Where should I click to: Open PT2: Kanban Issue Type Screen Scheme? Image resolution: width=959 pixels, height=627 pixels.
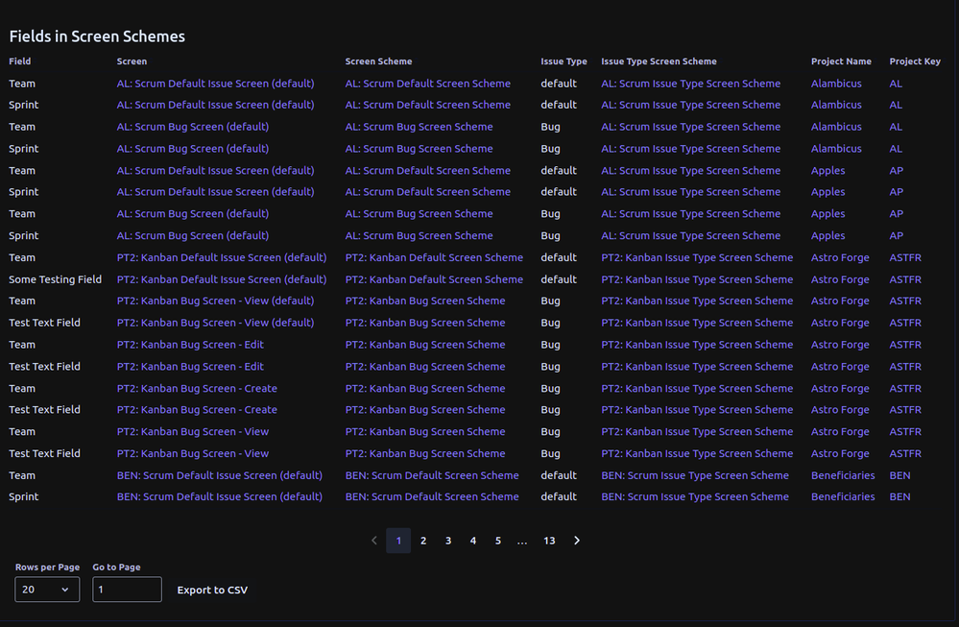pyautogui.click(x=696, y=256)
